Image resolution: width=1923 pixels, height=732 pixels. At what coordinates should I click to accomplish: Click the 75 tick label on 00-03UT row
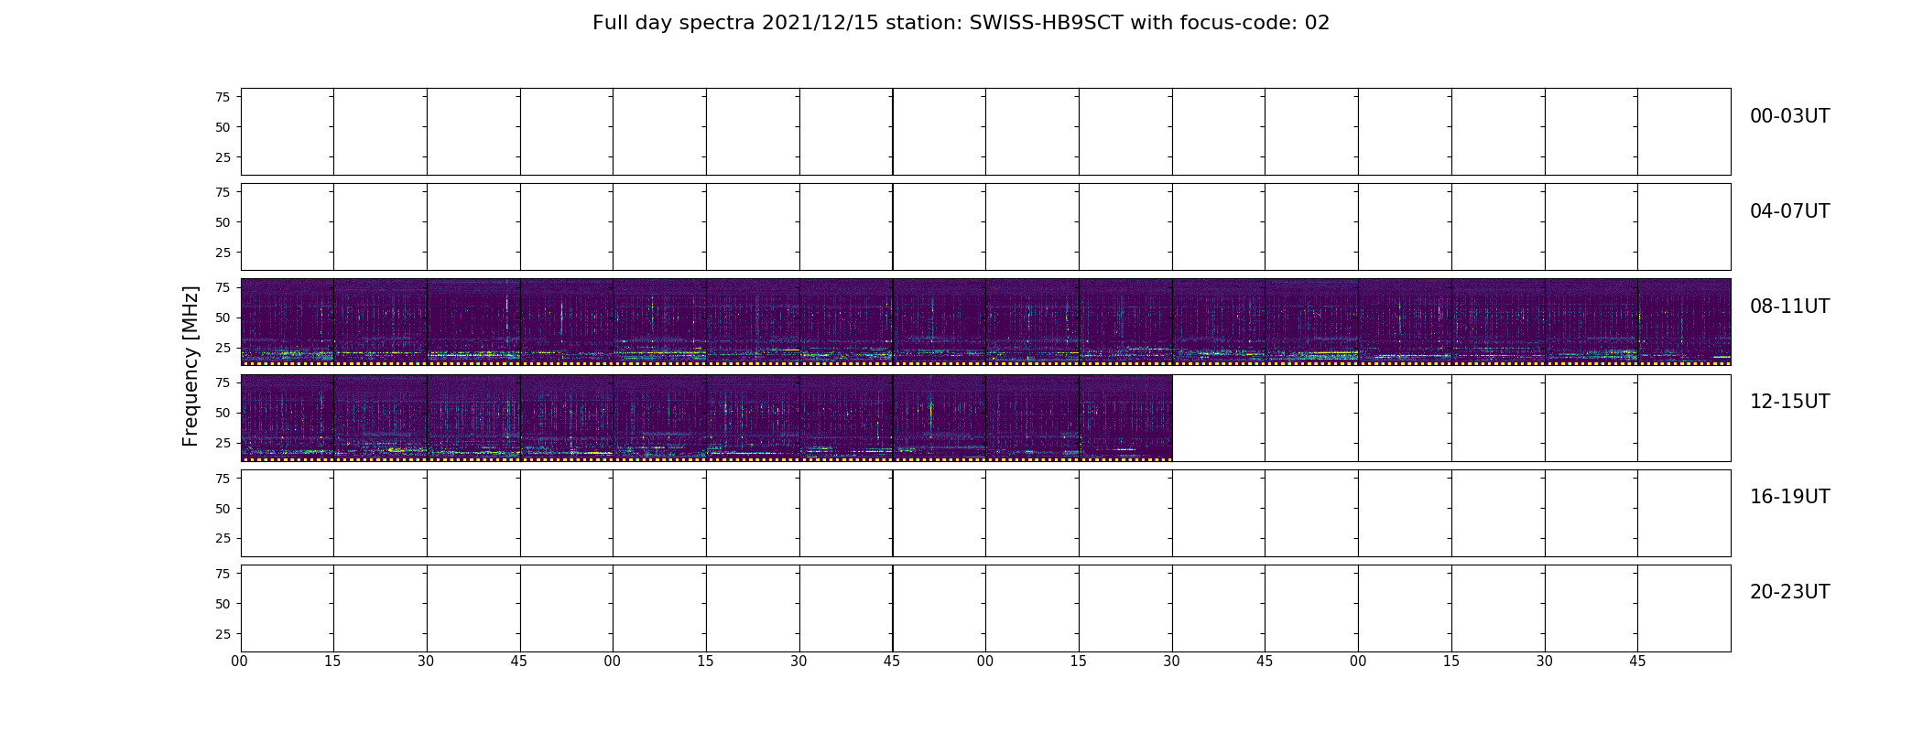[223, 97]
